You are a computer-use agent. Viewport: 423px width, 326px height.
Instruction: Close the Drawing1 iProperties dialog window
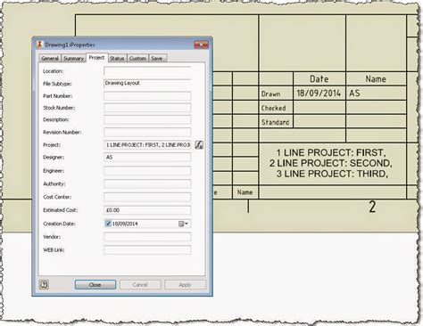[x=201, y=45]
